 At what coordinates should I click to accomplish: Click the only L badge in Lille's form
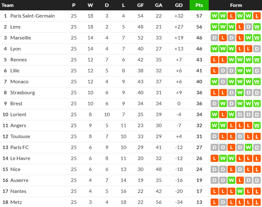(x=215, y=70)
